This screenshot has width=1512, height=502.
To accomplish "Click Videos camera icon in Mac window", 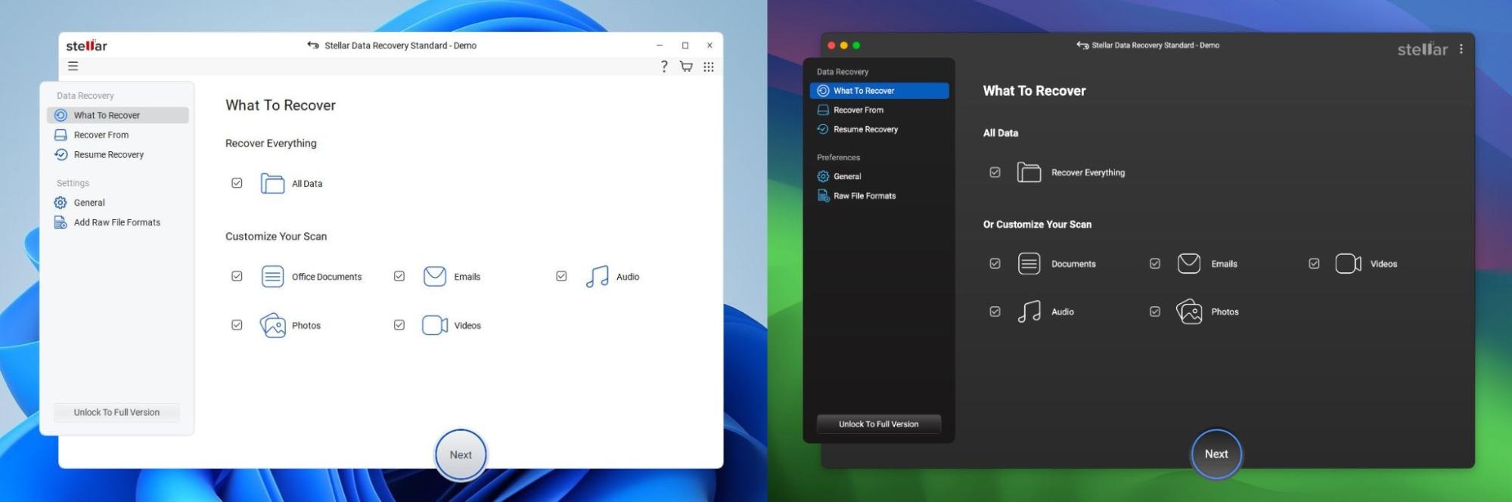I will (1348, 264).
